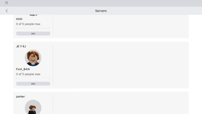Close the window with the X icon
The height and width of the screenshot is (114, 202).
click(7, 3)
